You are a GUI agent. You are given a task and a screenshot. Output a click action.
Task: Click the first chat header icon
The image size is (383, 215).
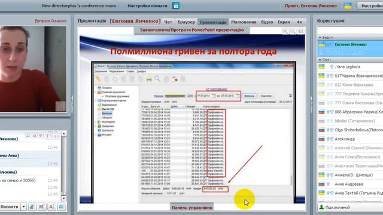[x=28, y=136]
